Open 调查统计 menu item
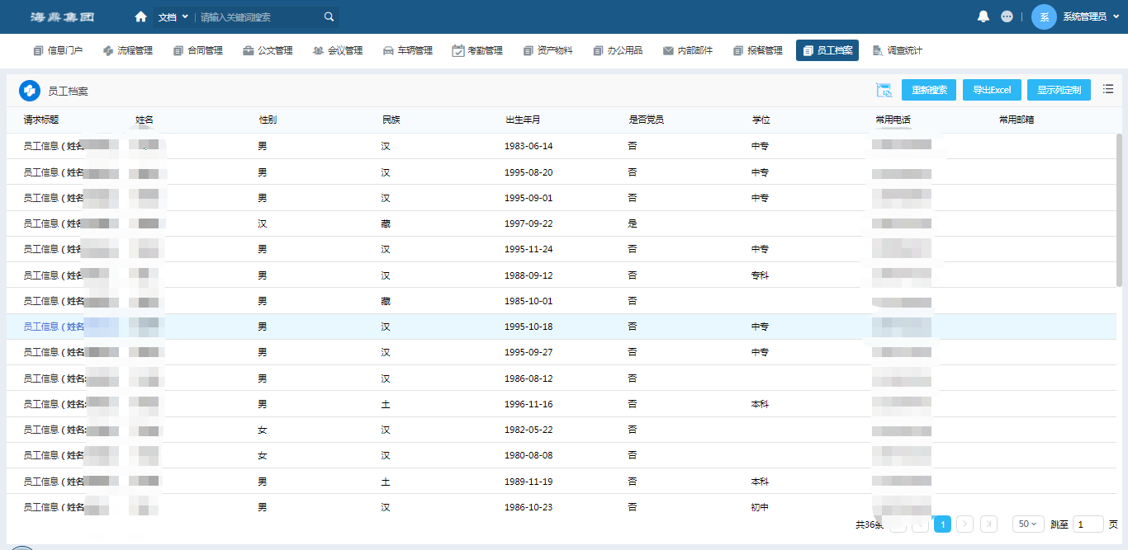Image resolution: width=1128 pixels, height=550 pixels. pos(898,50)
